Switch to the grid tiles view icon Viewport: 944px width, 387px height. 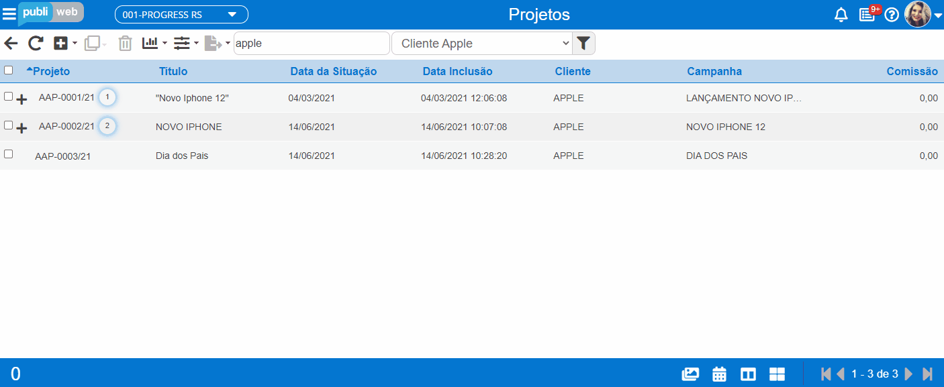(777, 374)
